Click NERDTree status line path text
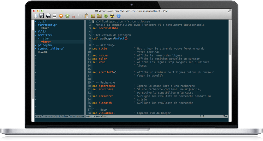Viewport: 263px width, 141px height. (x=60, y=116)
